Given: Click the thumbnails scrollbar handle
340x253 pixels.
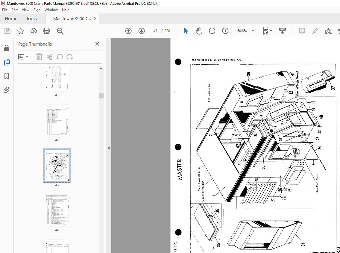Looking at the screenshot, I should point(101,96).
